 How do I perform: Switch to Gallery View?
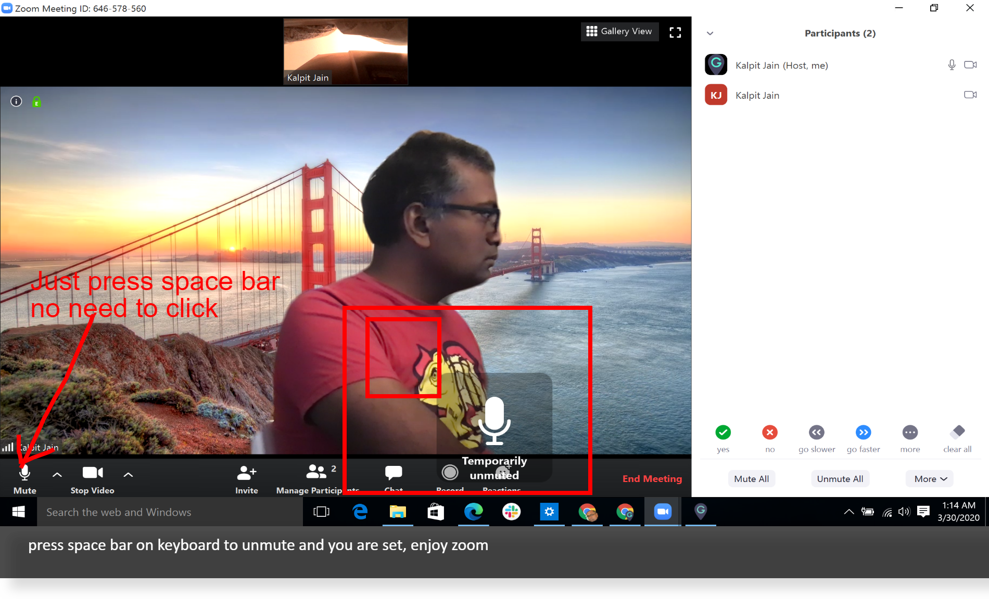click(619, 31)
